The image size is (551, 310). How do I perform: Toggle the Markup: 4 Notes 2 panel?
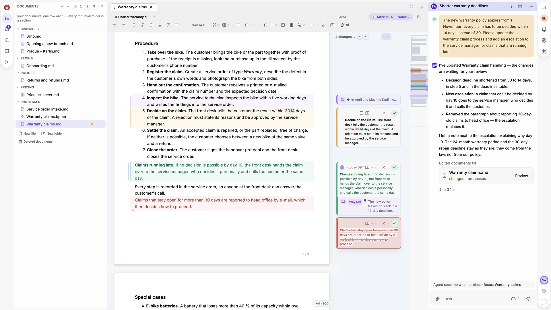(391, 17)
